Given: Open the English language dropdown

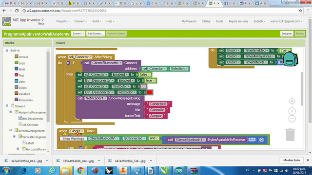Looking at the screenshot, I should click(x=259, y=21).
